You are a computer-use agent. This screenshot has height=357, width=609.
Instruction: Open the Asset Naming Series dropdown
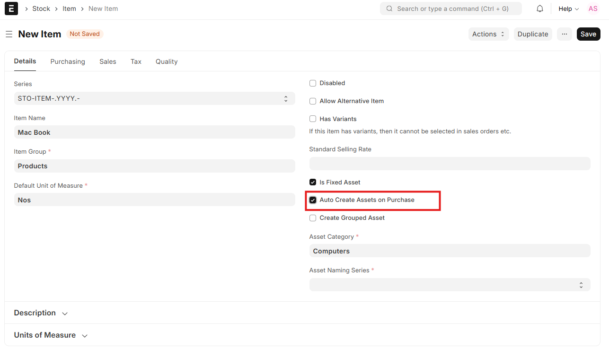(450, 285)
